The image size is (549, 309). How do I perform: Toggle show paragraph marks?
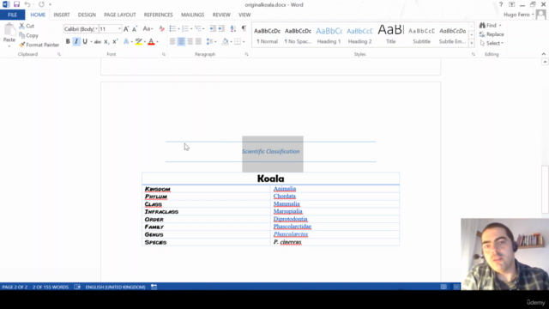(244, 28)
